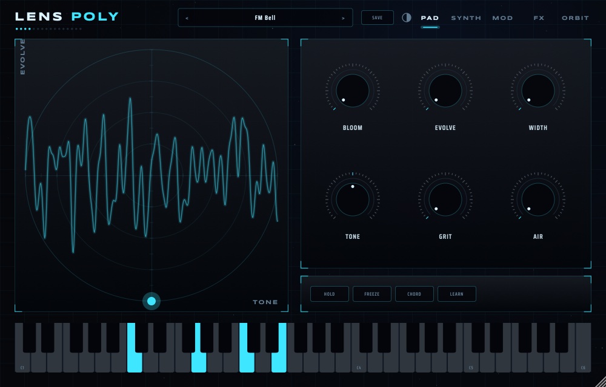Click the EVOLVE knob
This screenshot has width=606, height=387.
pyautogui.click(x=445, y=91)
